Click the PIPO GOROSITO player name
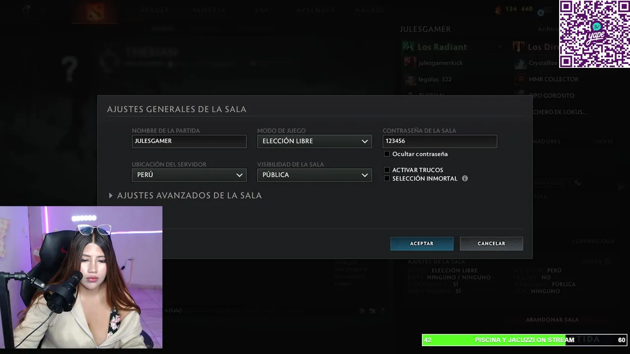630x354 pixels. 552,95
